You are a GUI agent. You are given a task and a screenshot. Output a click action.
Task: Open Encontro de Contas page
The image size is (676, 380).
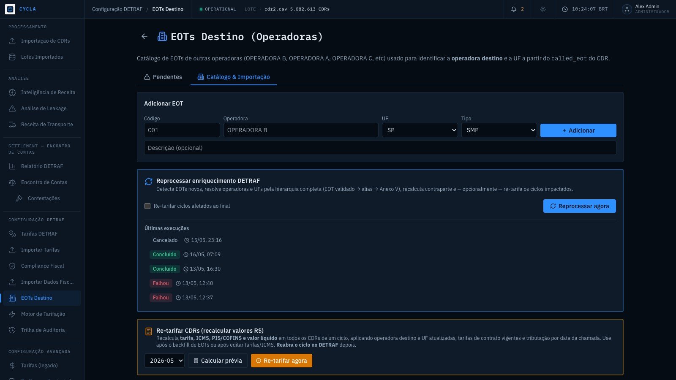(42, 182)
